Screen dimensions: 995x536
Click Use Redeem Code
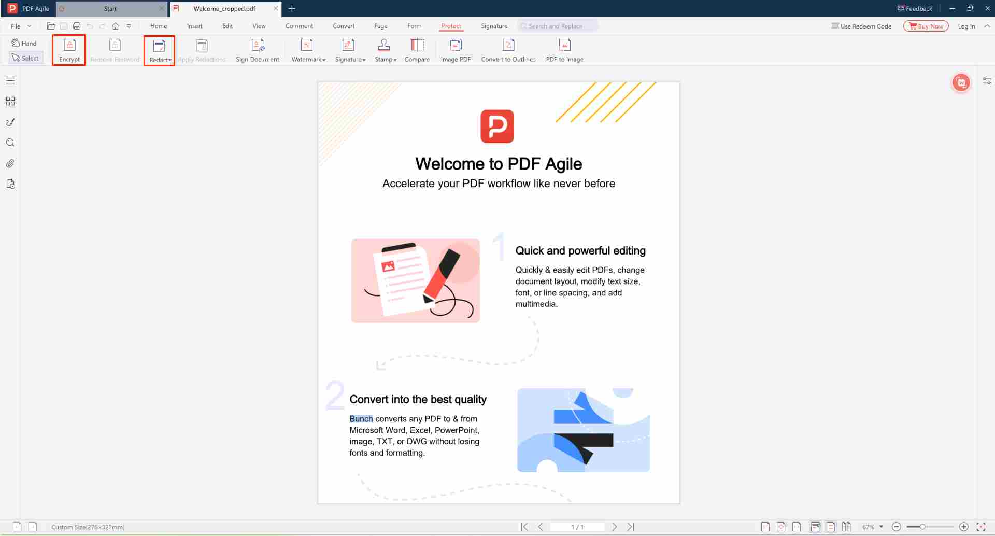861,26
